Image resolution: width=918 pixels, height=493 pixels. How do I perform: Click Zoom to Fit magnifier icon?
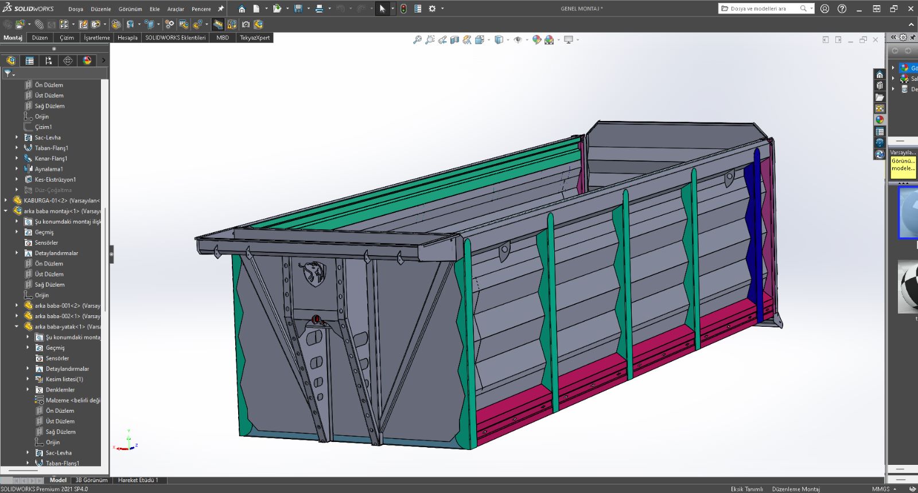click(417, 40)
